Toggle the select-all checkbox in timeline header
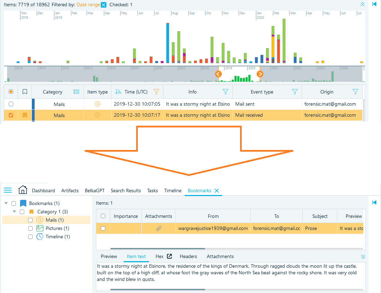 [11, 91]
